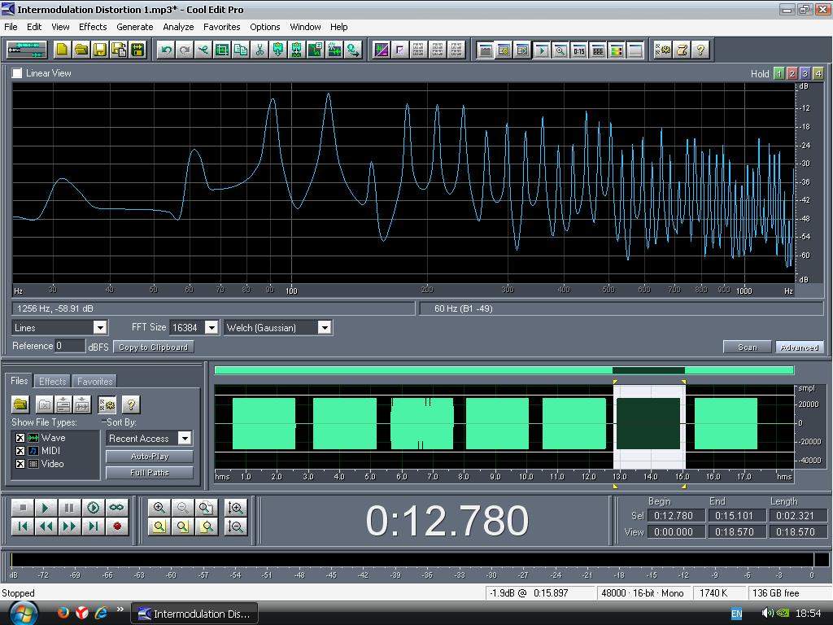Switch to the Effects tab in the panel
Viewport: 833px width, 625px height.
[53, 382]
